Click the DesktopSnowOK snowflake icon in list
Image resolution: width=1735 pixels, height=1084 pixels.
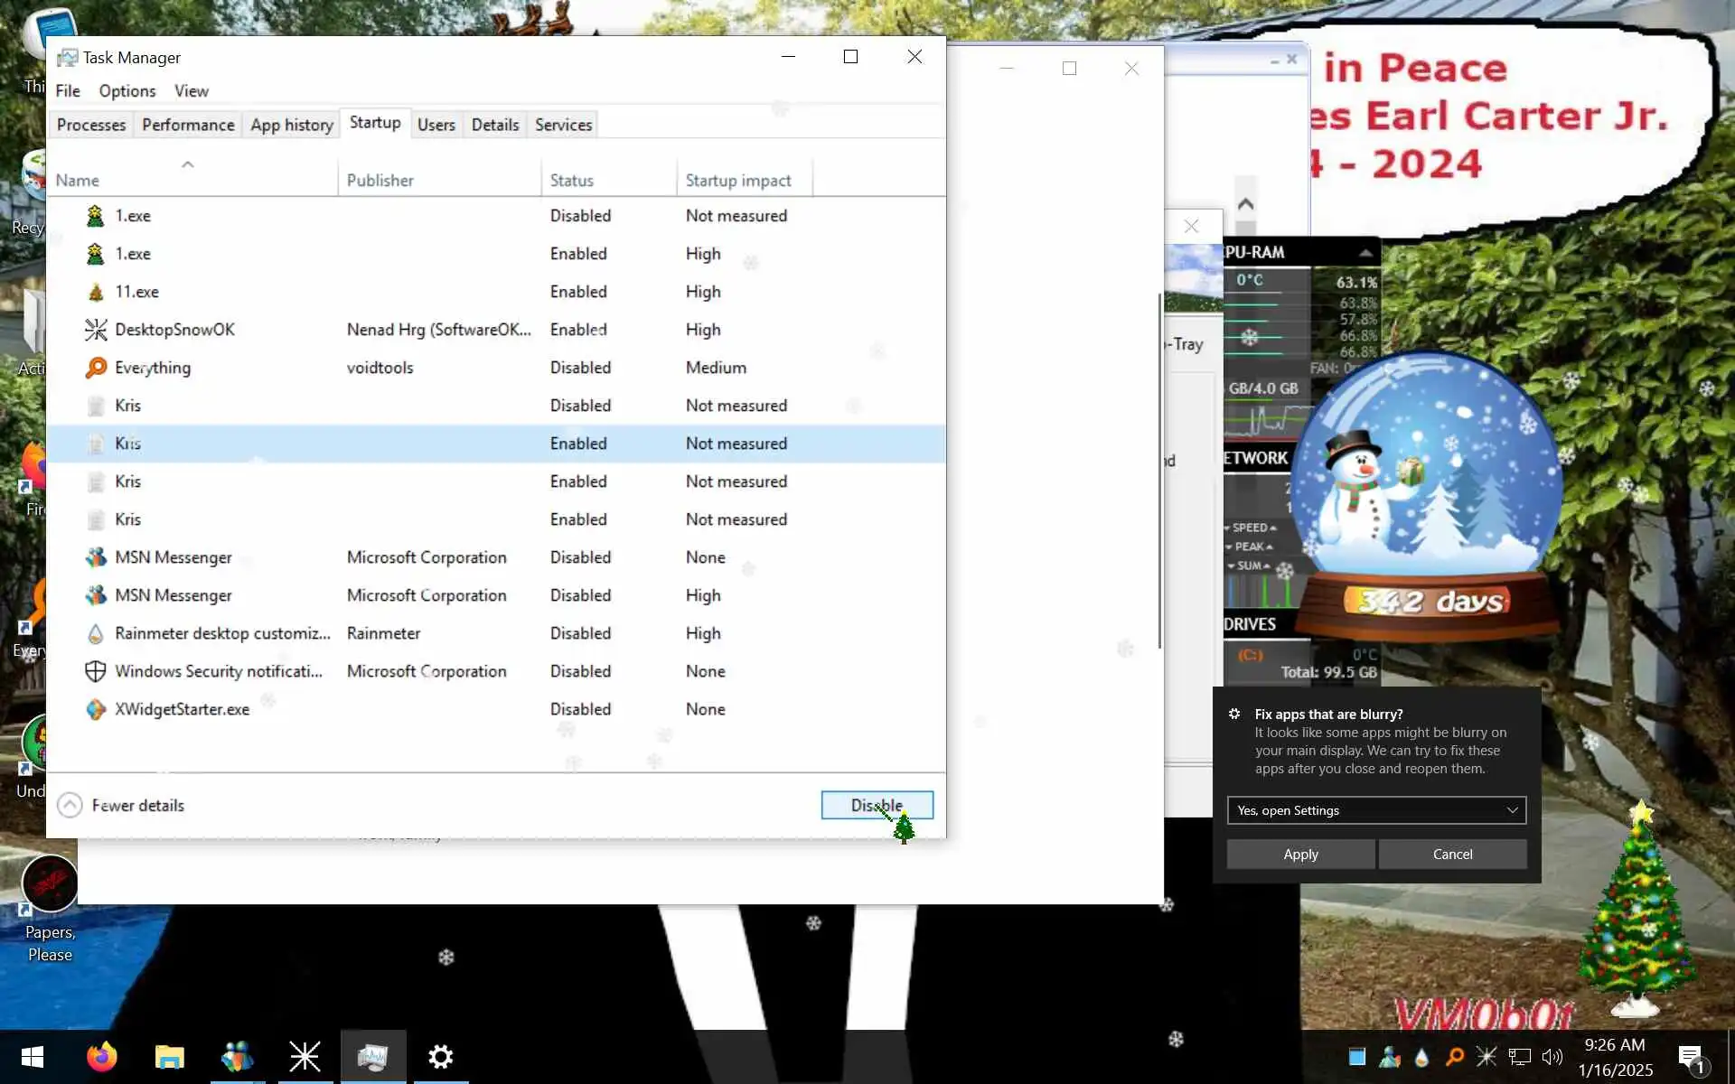96,330
